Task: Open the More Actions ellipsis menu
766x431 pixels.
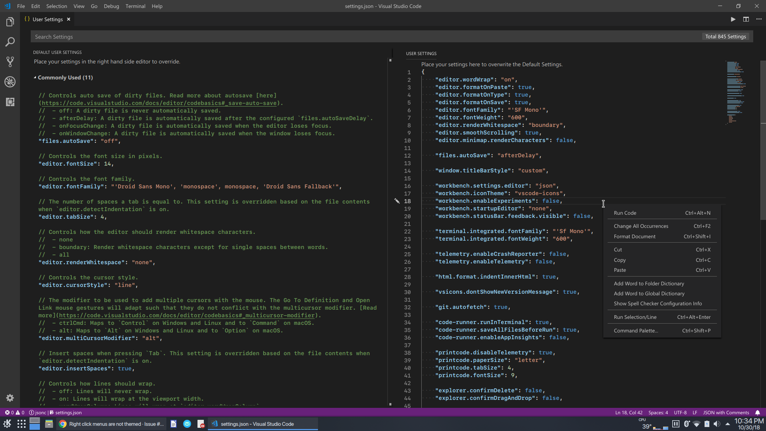Action: point(759,19)
